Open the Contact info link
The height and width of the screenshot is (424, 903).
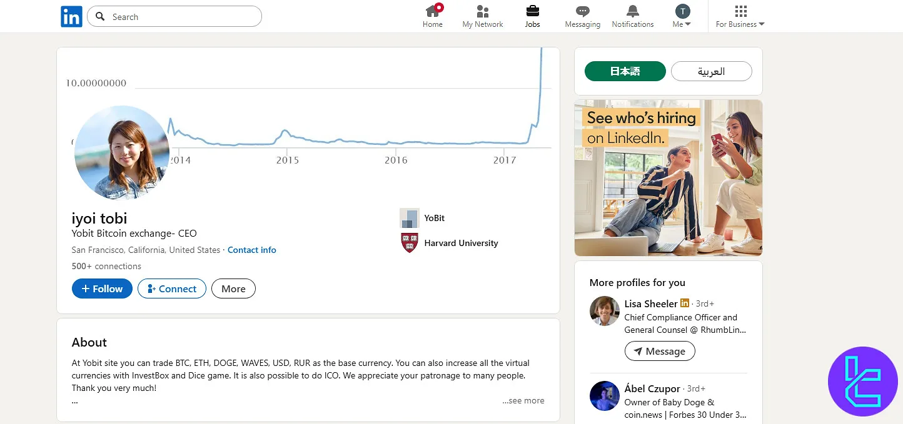click(x=252, y=250)
